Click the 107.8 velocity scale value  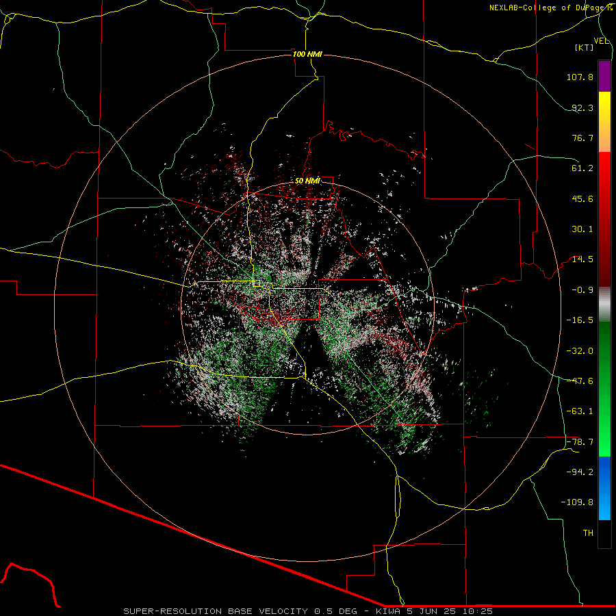tap(580, 77)
